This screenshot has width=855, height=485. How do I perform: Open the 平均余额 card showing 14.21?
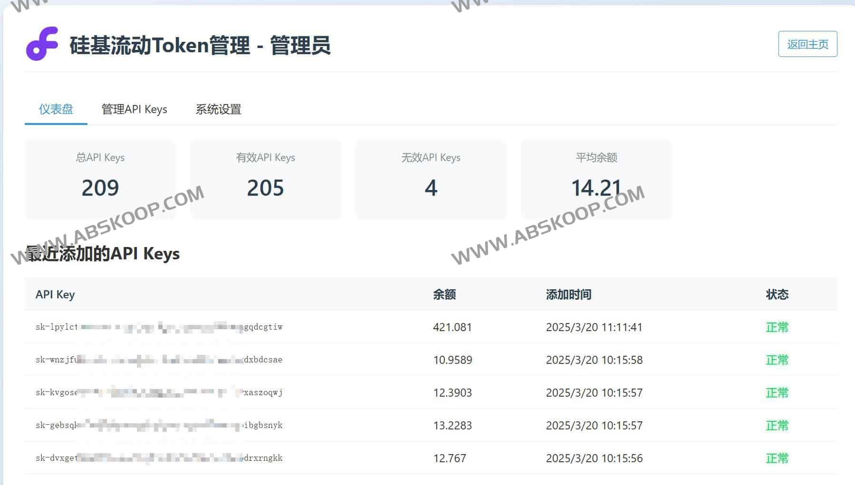[x=596, y=180]
